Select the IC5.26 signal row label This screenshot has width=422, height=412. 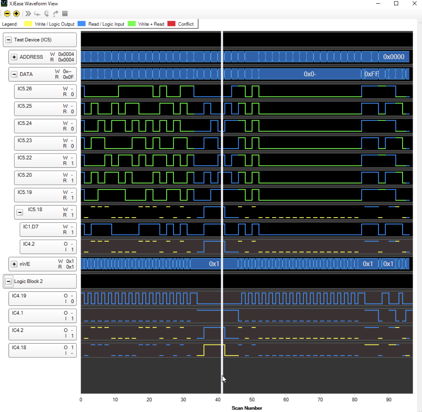coord(25,89)
